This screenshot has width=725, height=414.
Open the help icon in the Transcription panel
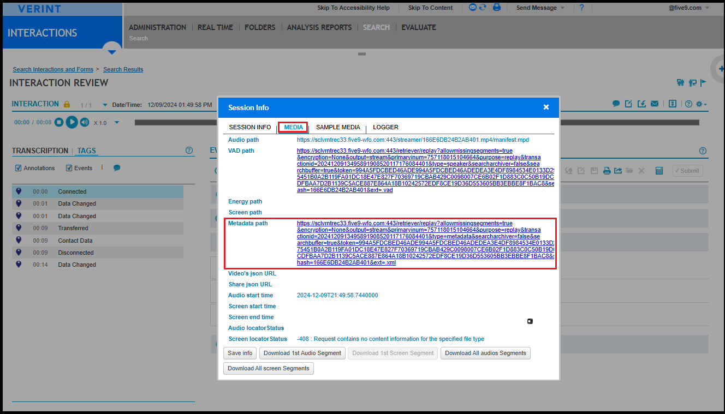[x=189, y=151]
